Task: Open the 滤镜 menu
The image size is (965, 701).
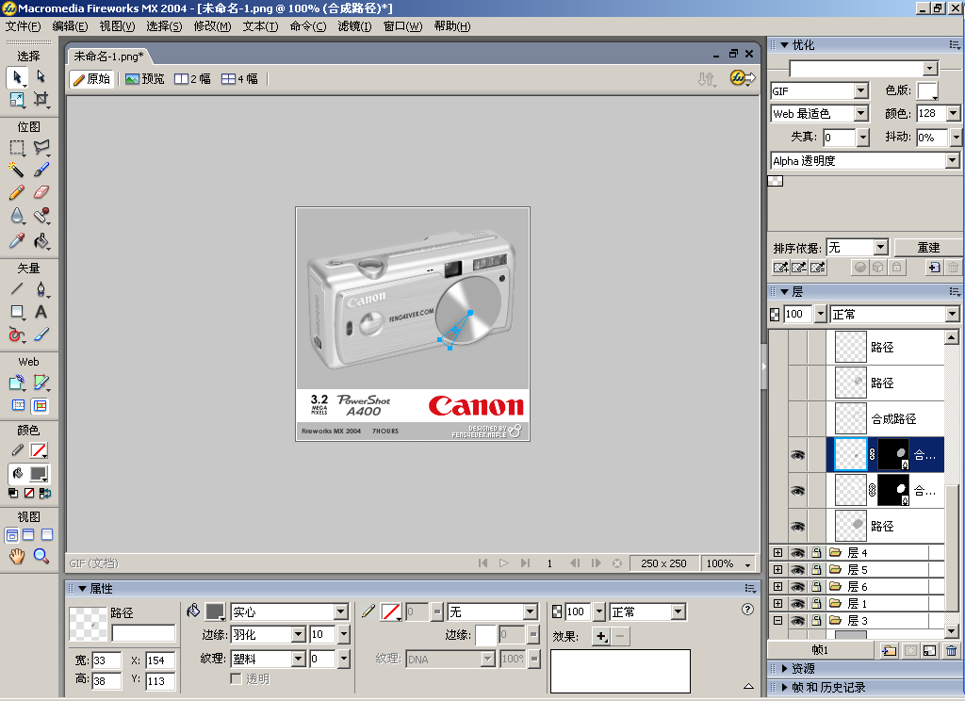Action: [x=354, y=26]
